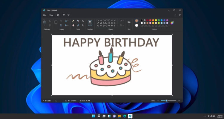Show hidden system tray icons chevron
The image size is (224, 119).
204,116
